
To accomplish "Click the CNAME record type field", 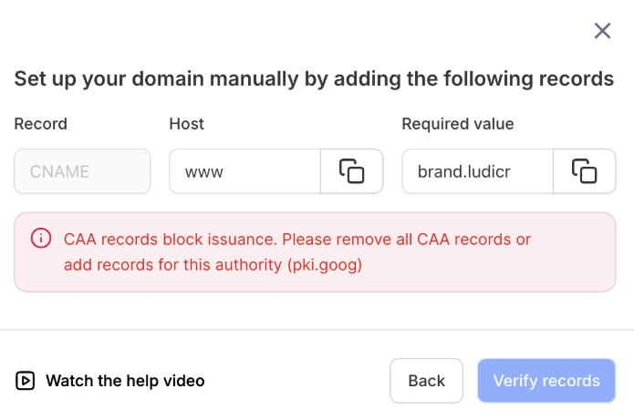I will 82,171.
